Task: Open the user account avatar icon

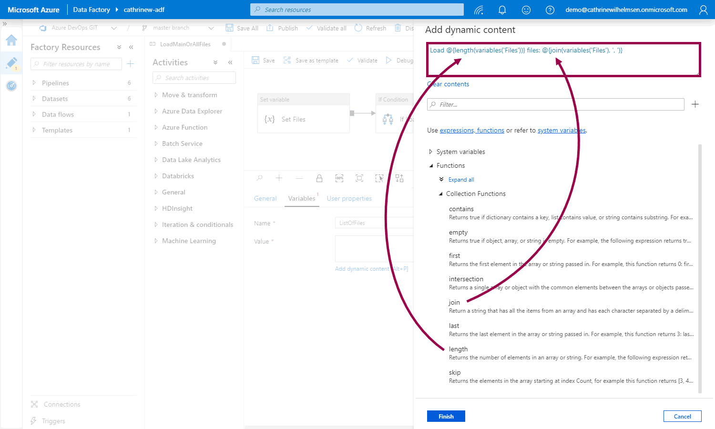Action: pos(703,10)
